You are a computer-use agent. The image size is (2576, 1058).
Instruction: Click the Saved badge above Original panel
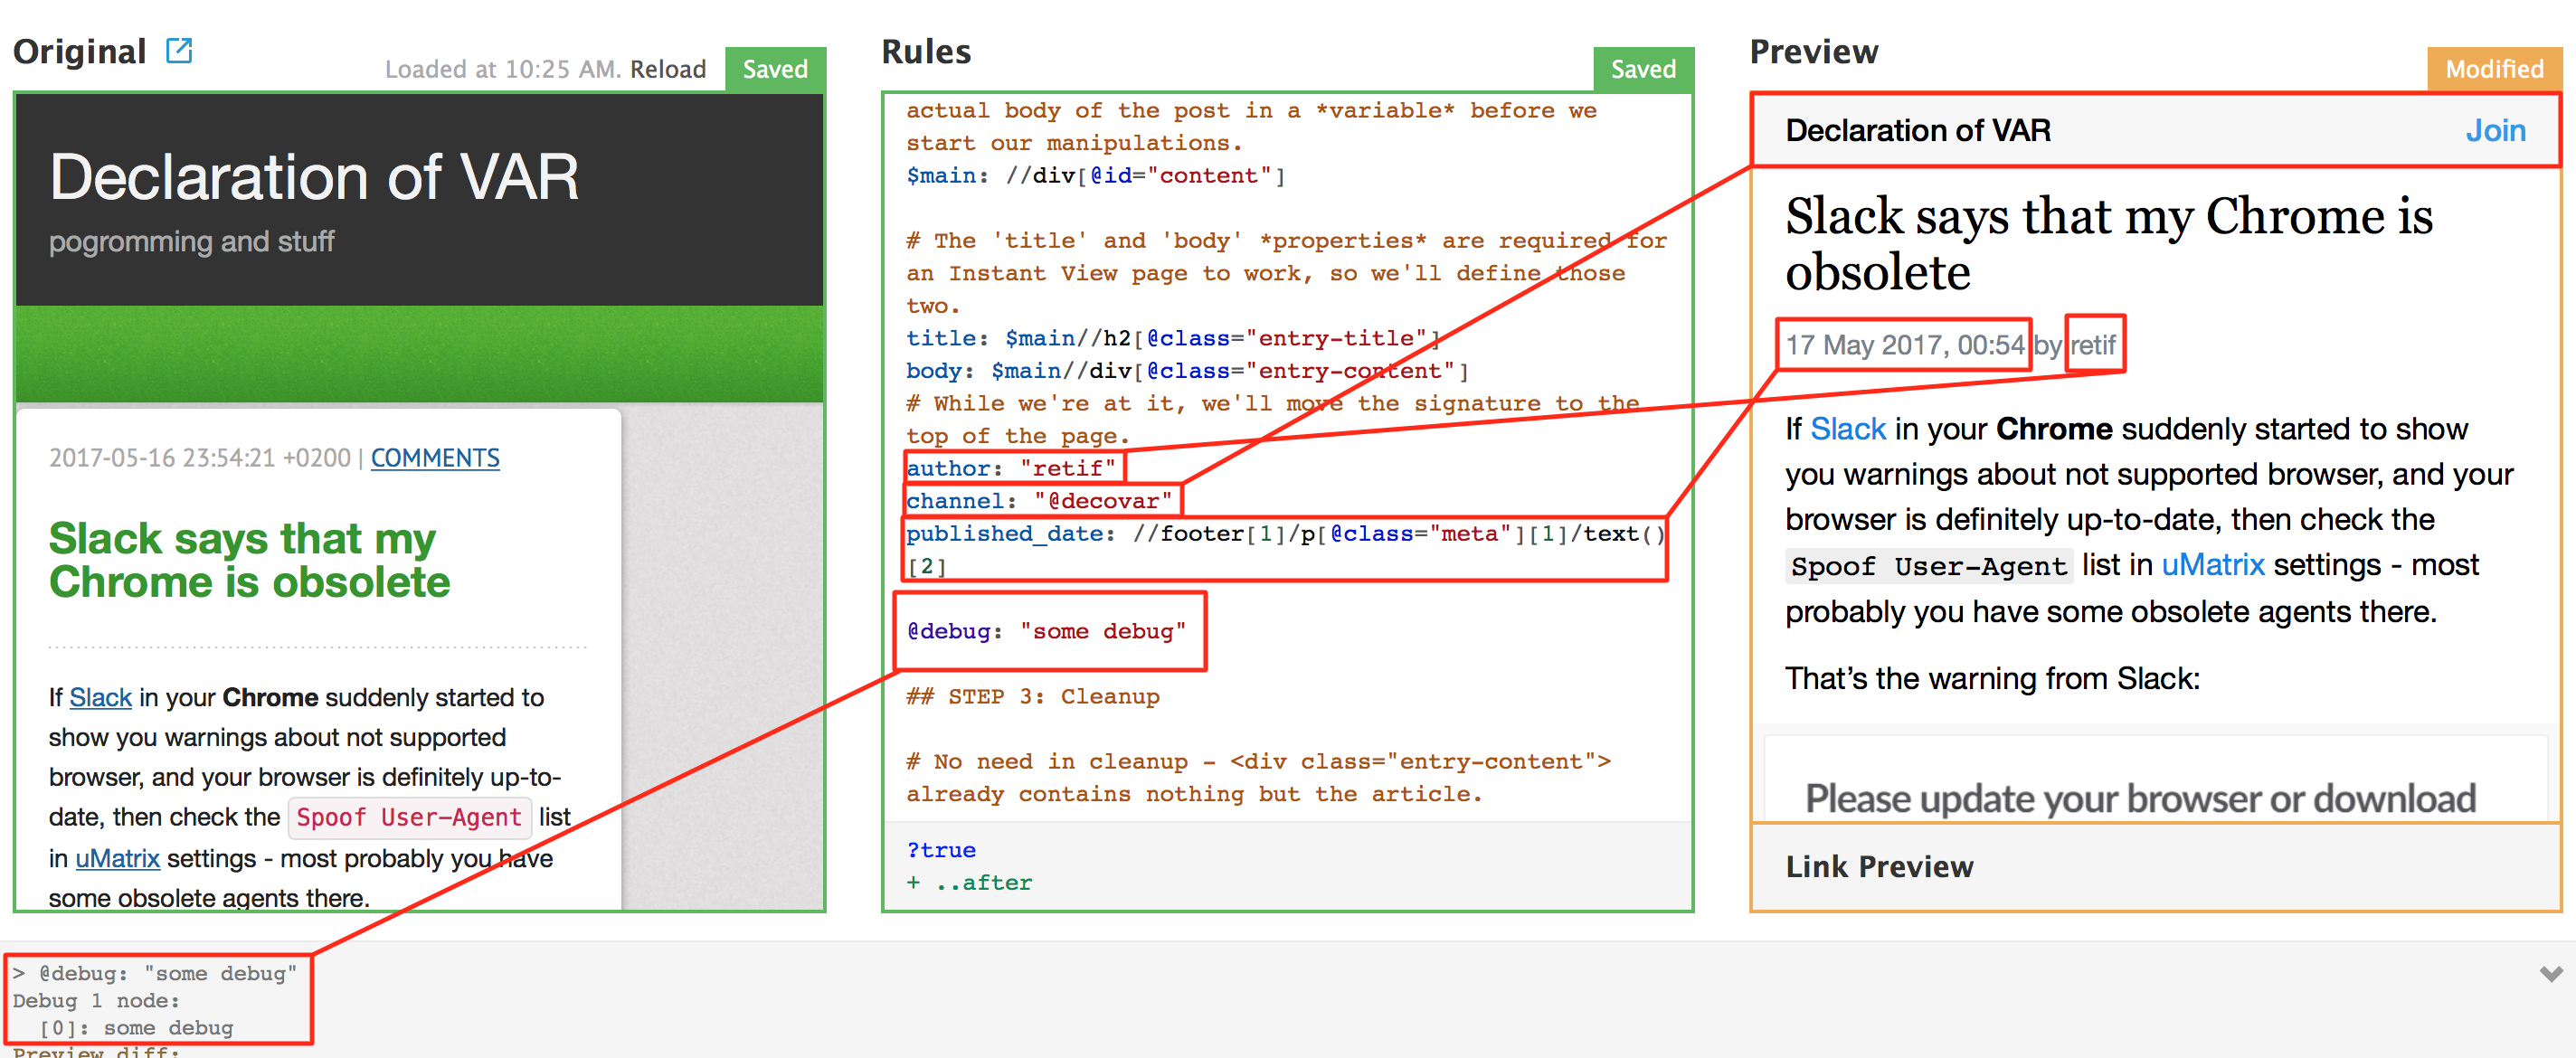pos(775,69)
